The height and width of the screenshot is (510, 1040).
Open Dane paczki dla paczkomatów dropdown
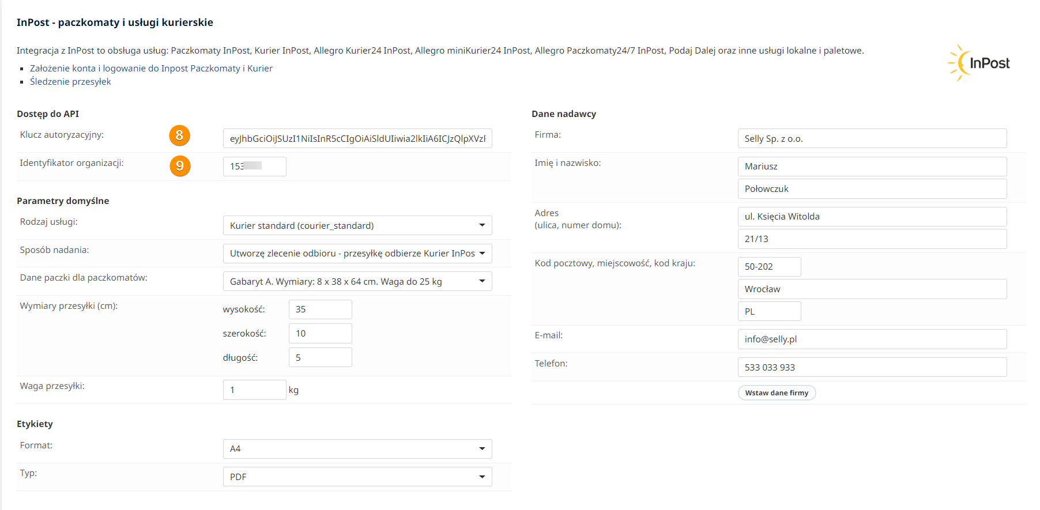click(357, 281)
